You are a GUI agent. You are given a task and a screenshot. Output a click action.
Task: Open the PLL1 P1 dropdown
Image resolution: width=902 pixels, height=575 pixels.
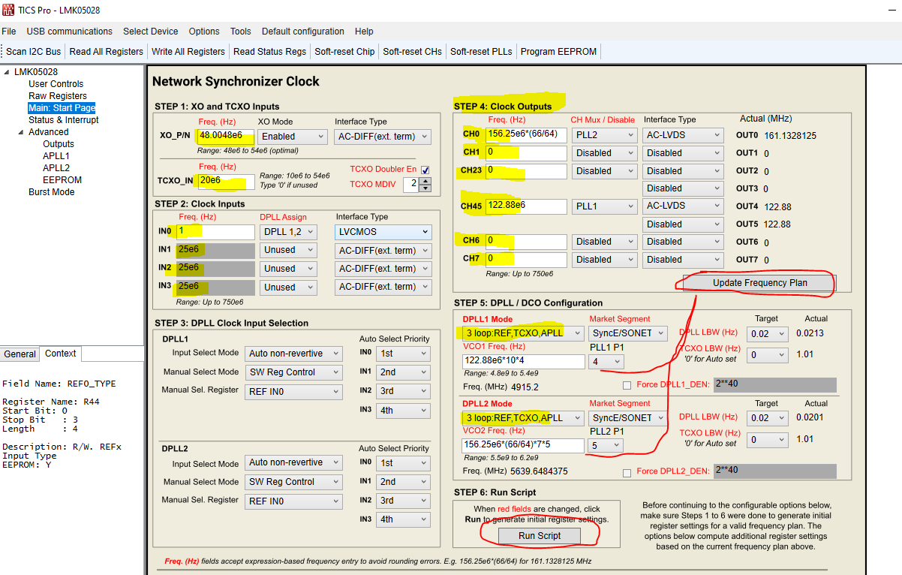606,362
